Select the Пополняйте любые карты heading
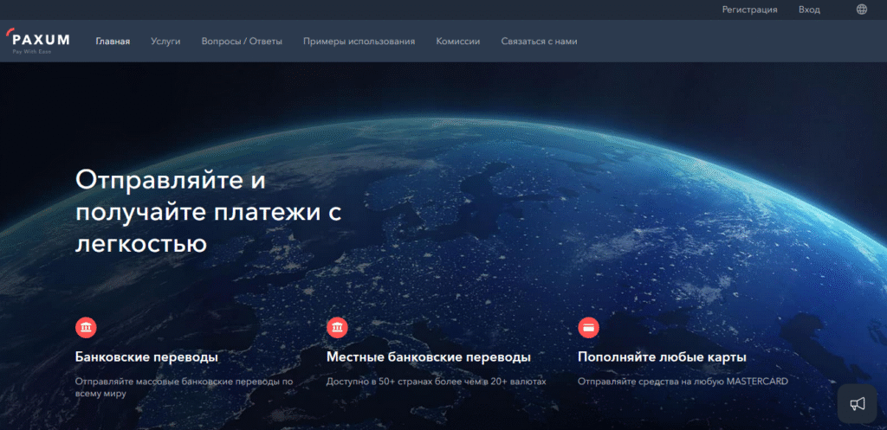Viewport: 887px width, 430px height. pyautogui.click(x=662, y=356)
